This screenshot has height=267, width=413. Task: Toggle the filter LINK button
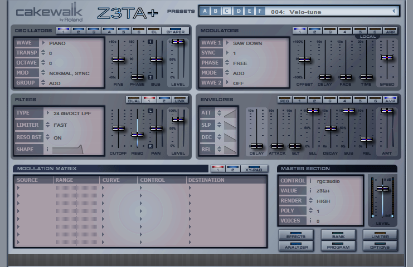(x=180, y=100)
